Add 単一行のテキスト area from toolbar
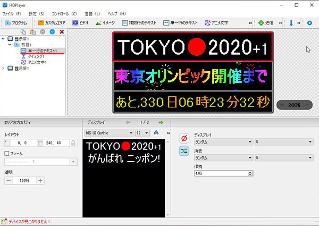 pyautogui.click(x=180, y=23)
